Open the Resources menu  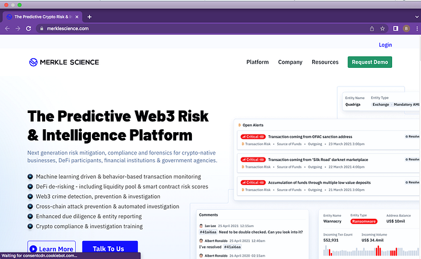(325, 62)
